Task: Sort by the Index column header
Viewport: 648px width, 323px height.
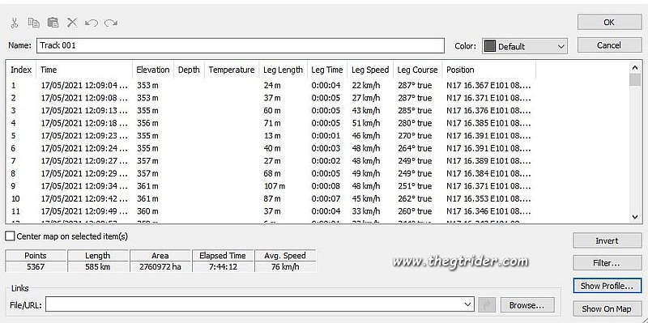Action: pyautogui.click(x=21, y=70)
